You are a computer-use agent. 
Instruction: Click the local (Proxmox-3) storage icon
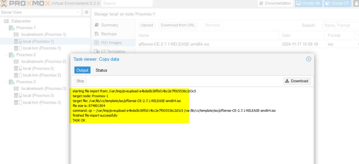pos(18,95)
